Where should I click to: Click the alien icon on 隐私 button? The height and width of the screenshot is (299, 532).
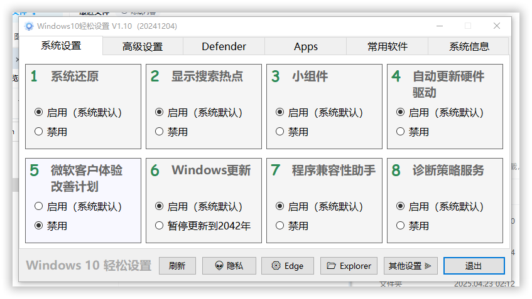point(219,266)
